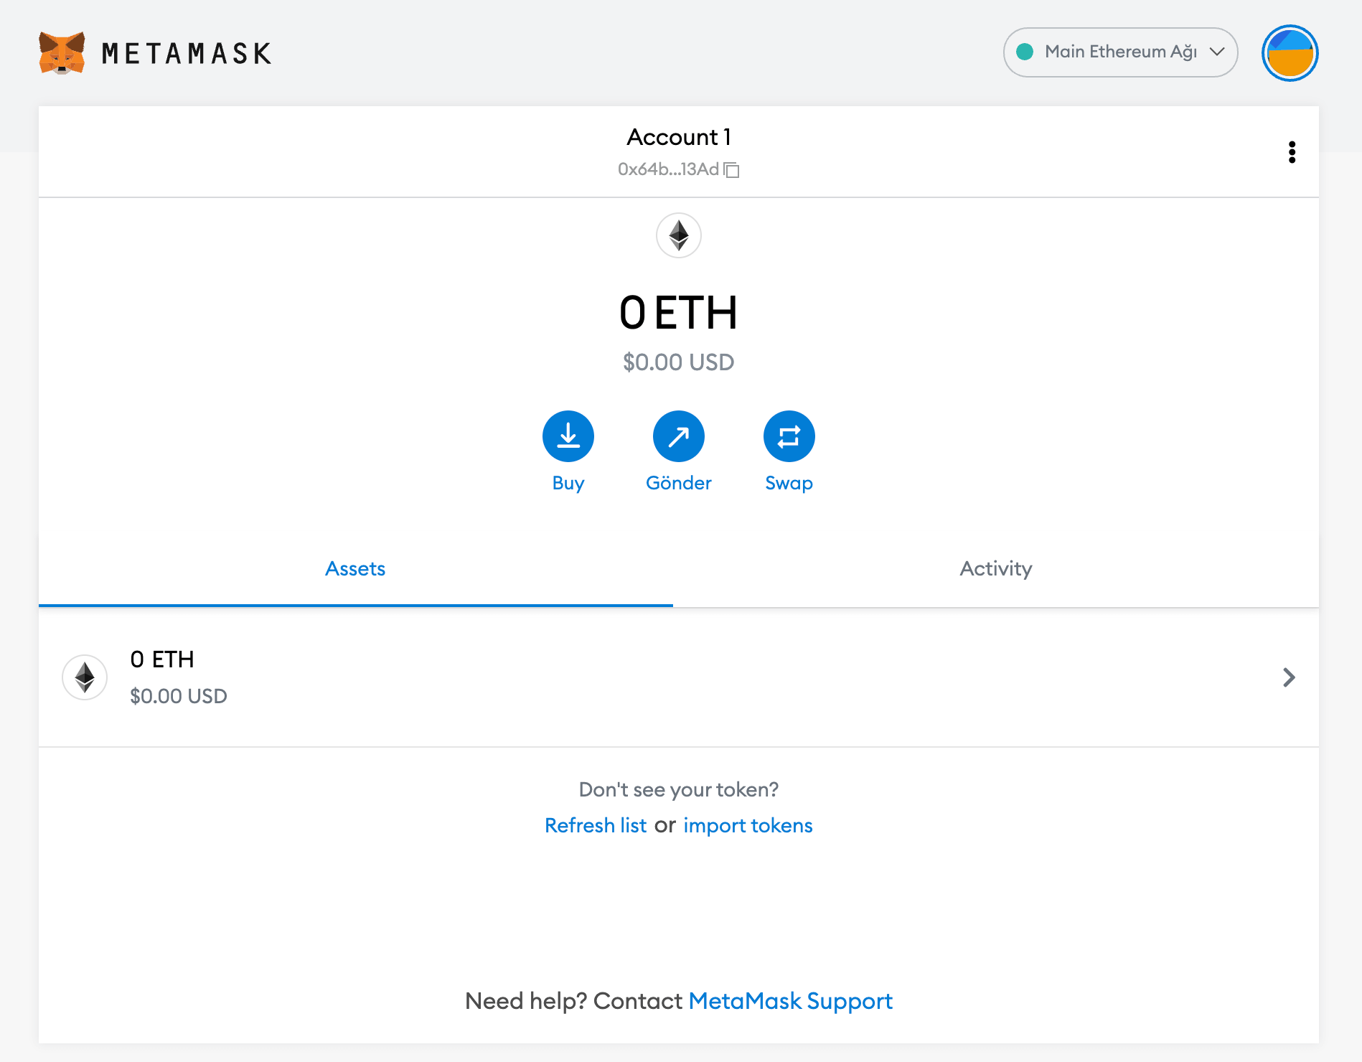Click the $0.00 USD main balance value
This screenshot has width=1362, height=1062.
point(679,362)
